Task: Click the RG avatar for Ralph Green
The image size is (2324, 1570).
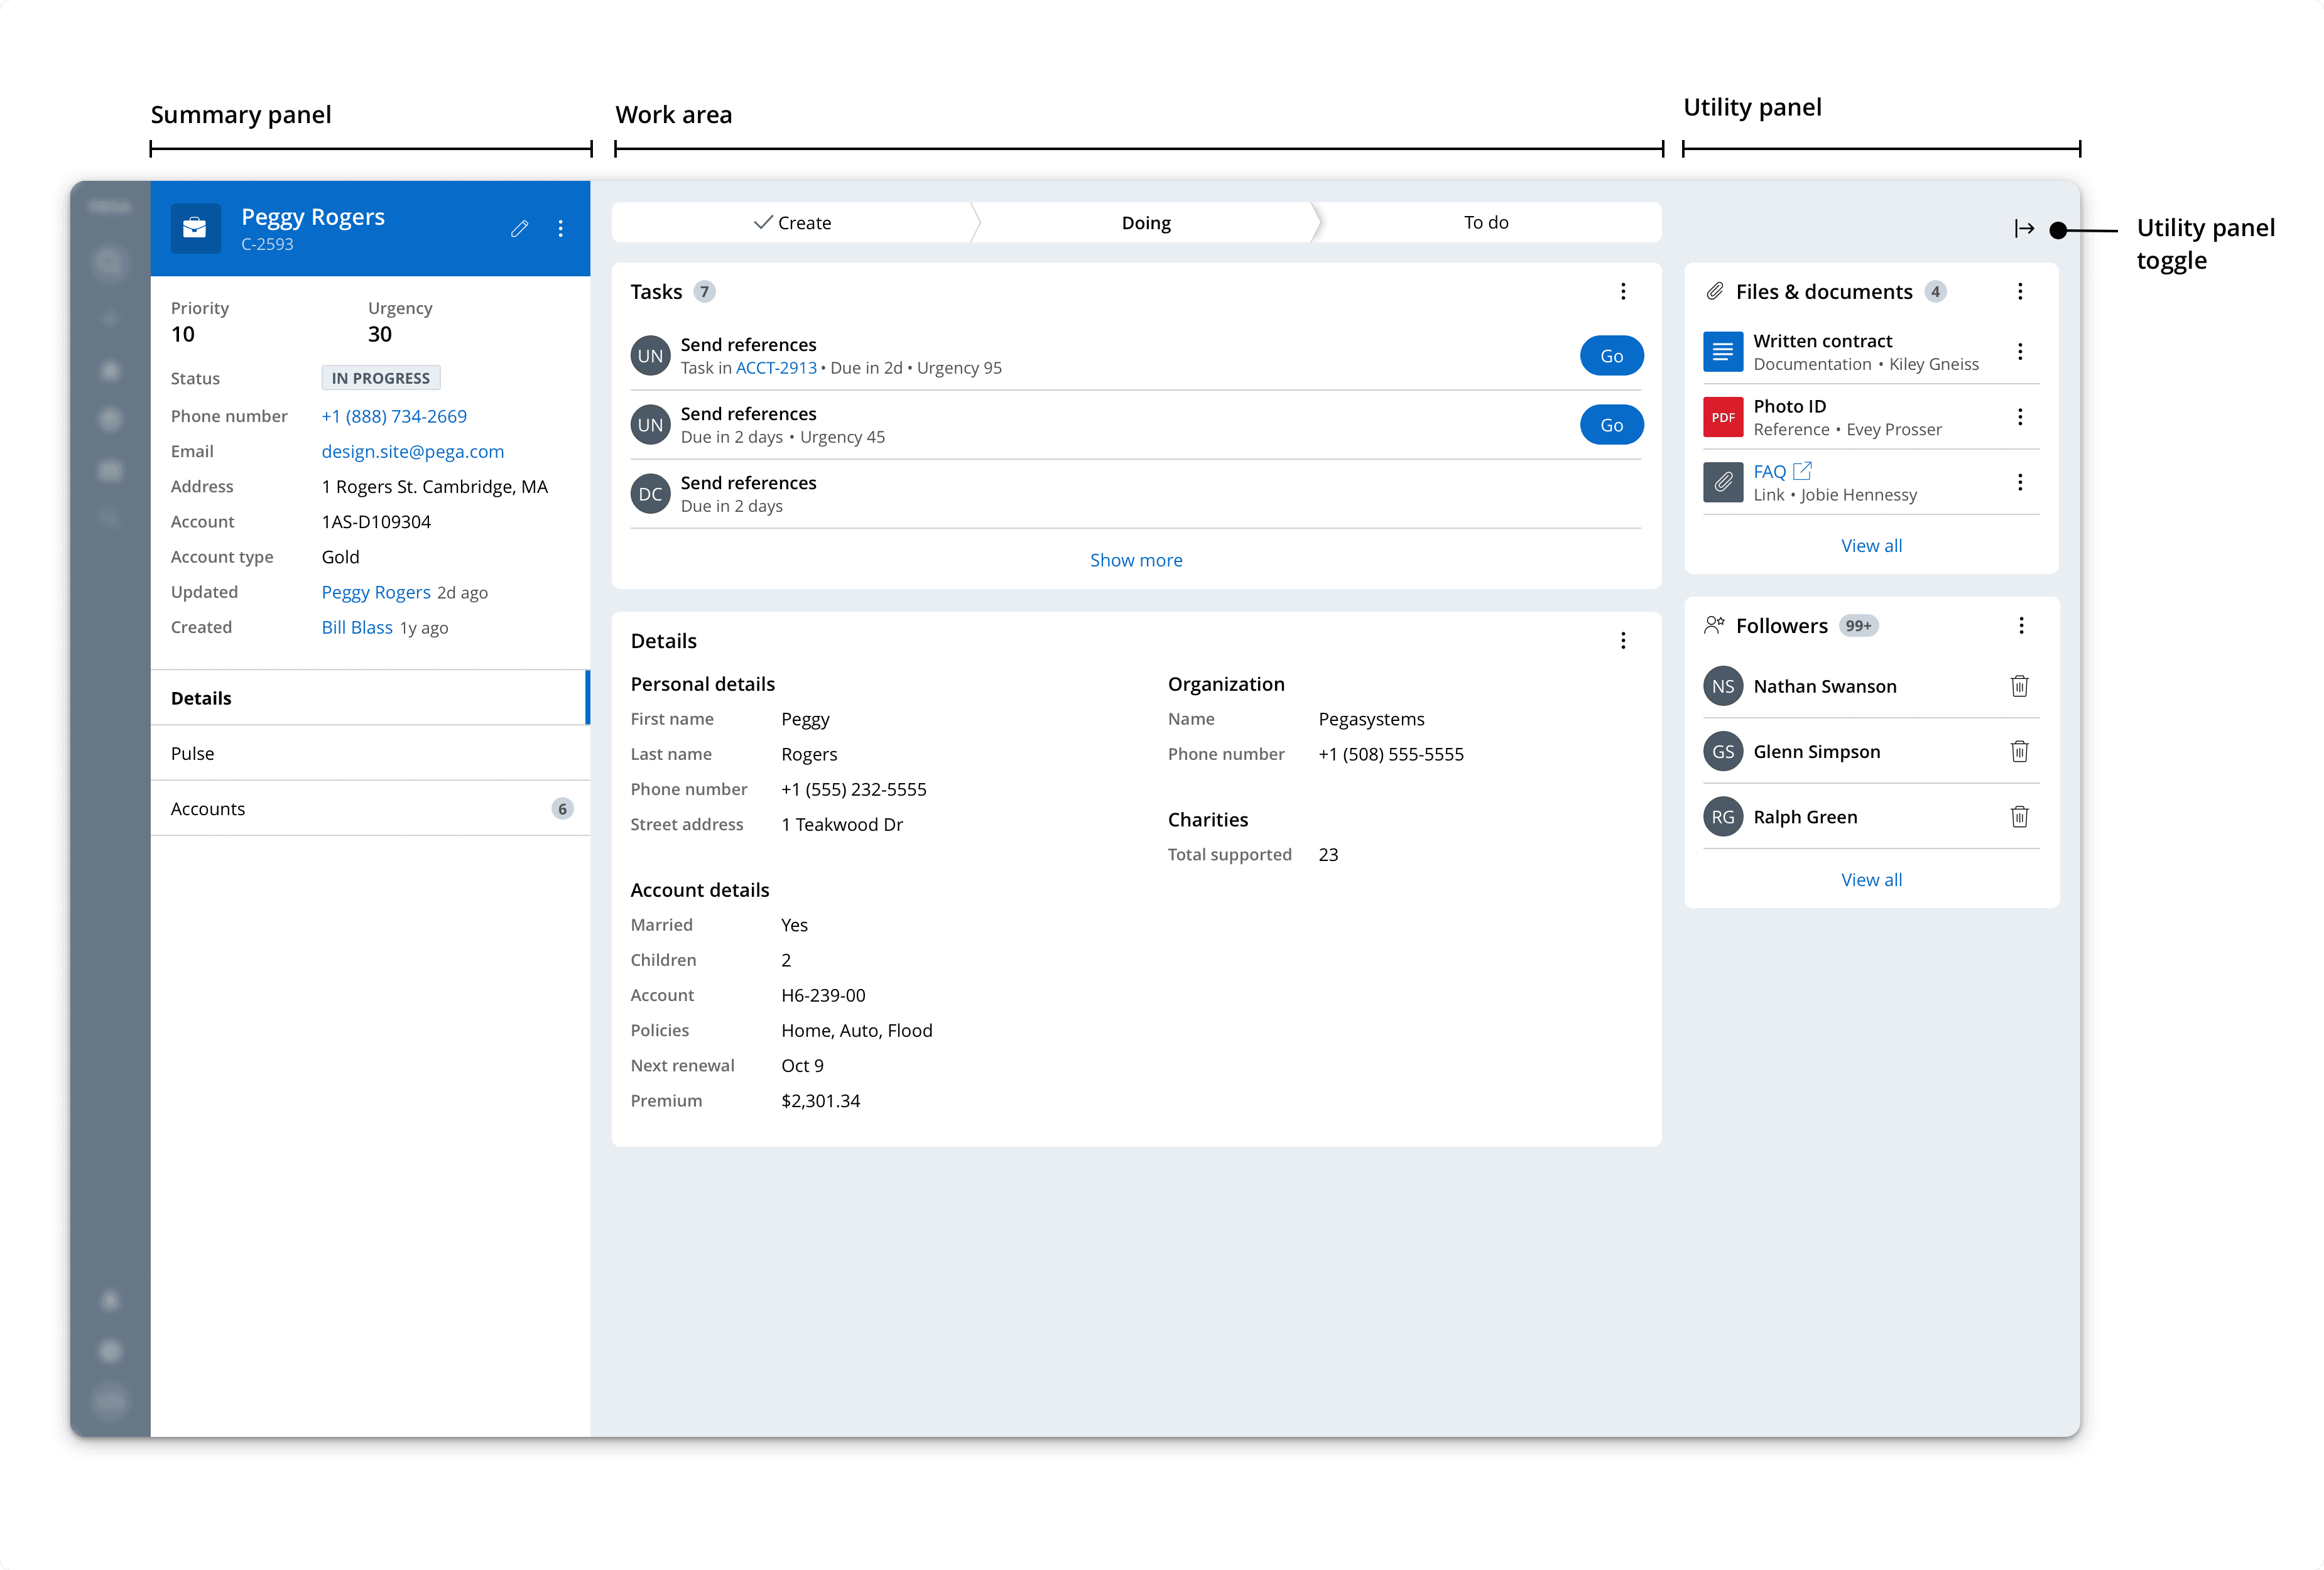Action: [1723, 817]
